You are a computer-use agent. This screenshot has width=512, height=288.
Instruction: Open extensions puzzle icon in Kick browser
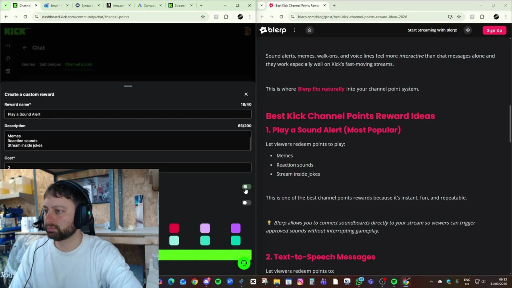click(x=226, y=17)
